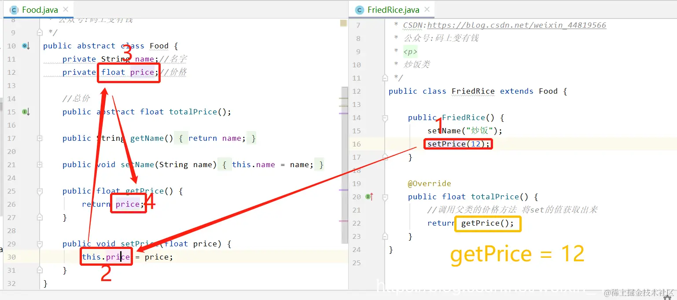Image resolution: width=677 pixels, height=300 pixels.
Task: Click the Java class icon on Food.java tab
Action: 14,10
